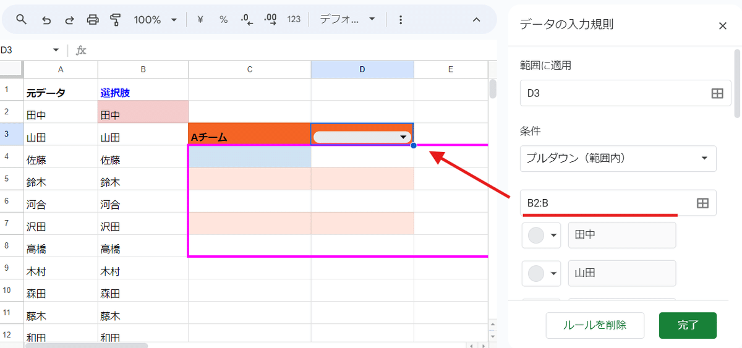The image size is (742, 348).
Task: Apply percent format
Action: (223, 20)
